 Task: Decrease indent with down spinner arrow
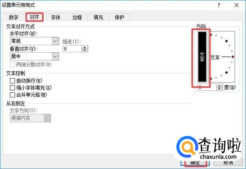coord(85,50)
